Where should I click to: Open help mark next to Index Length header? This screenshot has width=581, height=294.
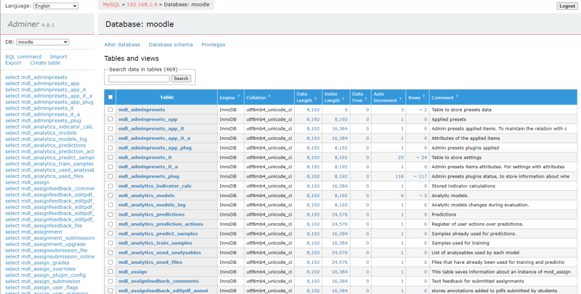click(343, 99)
